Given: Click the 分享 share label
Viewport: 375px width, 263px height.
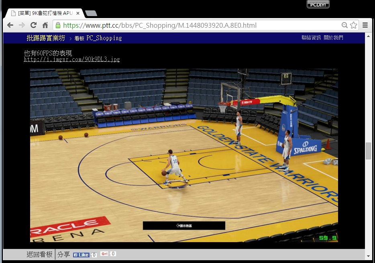Looking at the screenshot, I should (63, 255).
